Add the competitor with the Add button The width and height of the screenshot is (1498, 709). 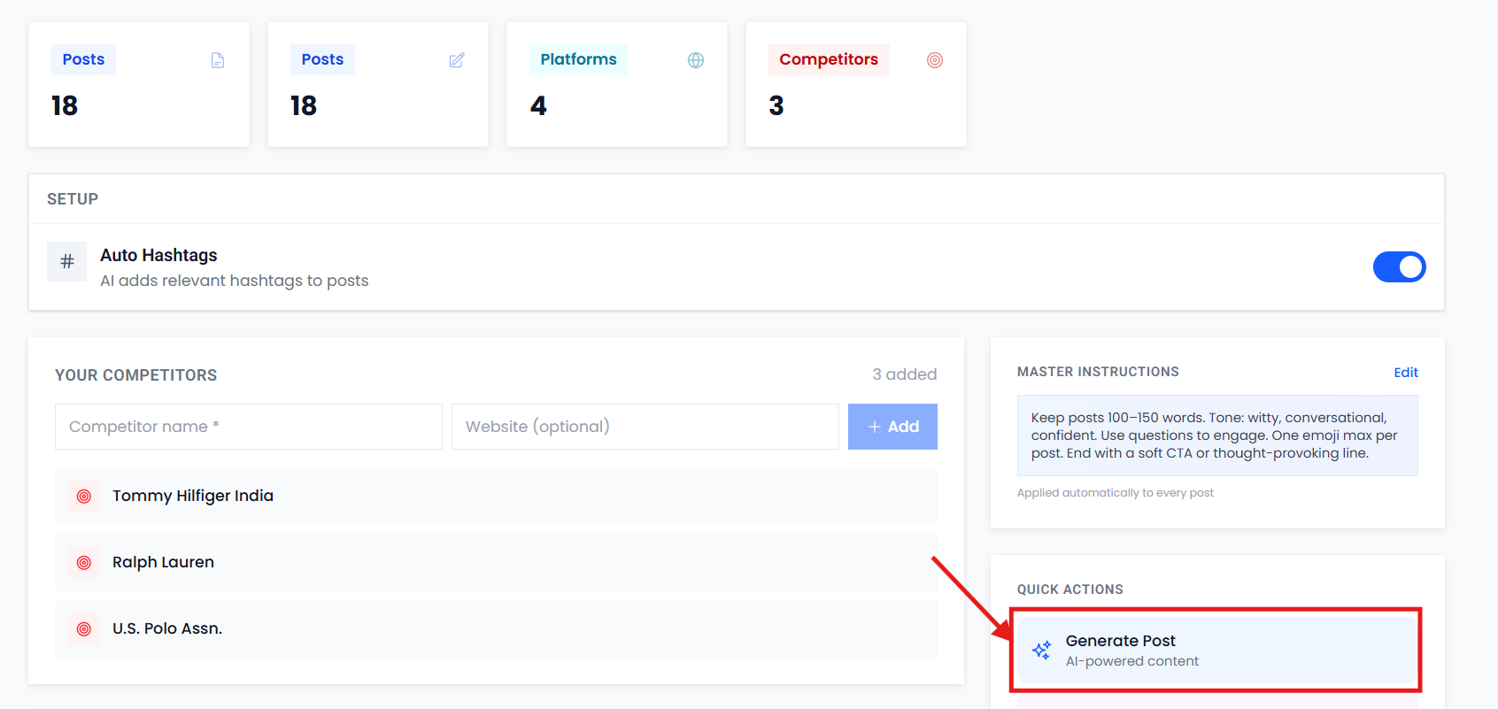point(892,427)
